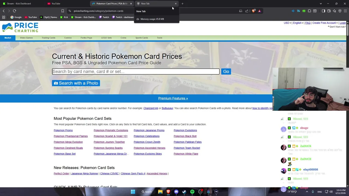Open the English language dropdown
The image size is (349, 196).
(298, 23)
